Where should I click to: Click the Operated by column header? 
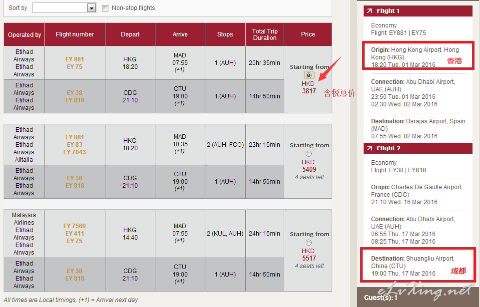[24, 34]
